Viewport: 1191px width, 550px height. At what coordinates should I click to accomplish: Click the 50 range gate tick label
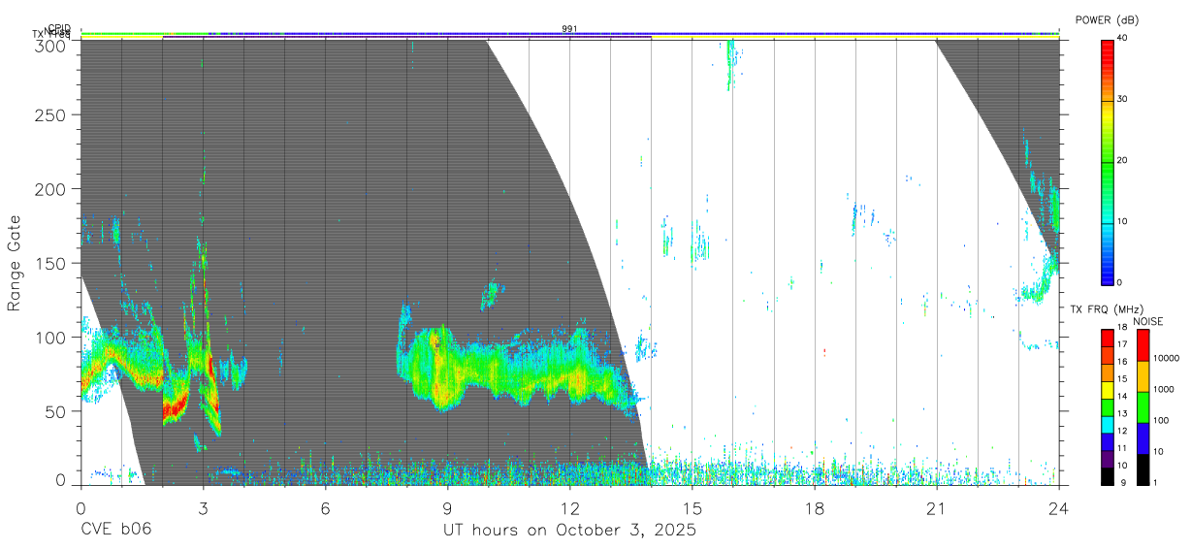point(57,410)
